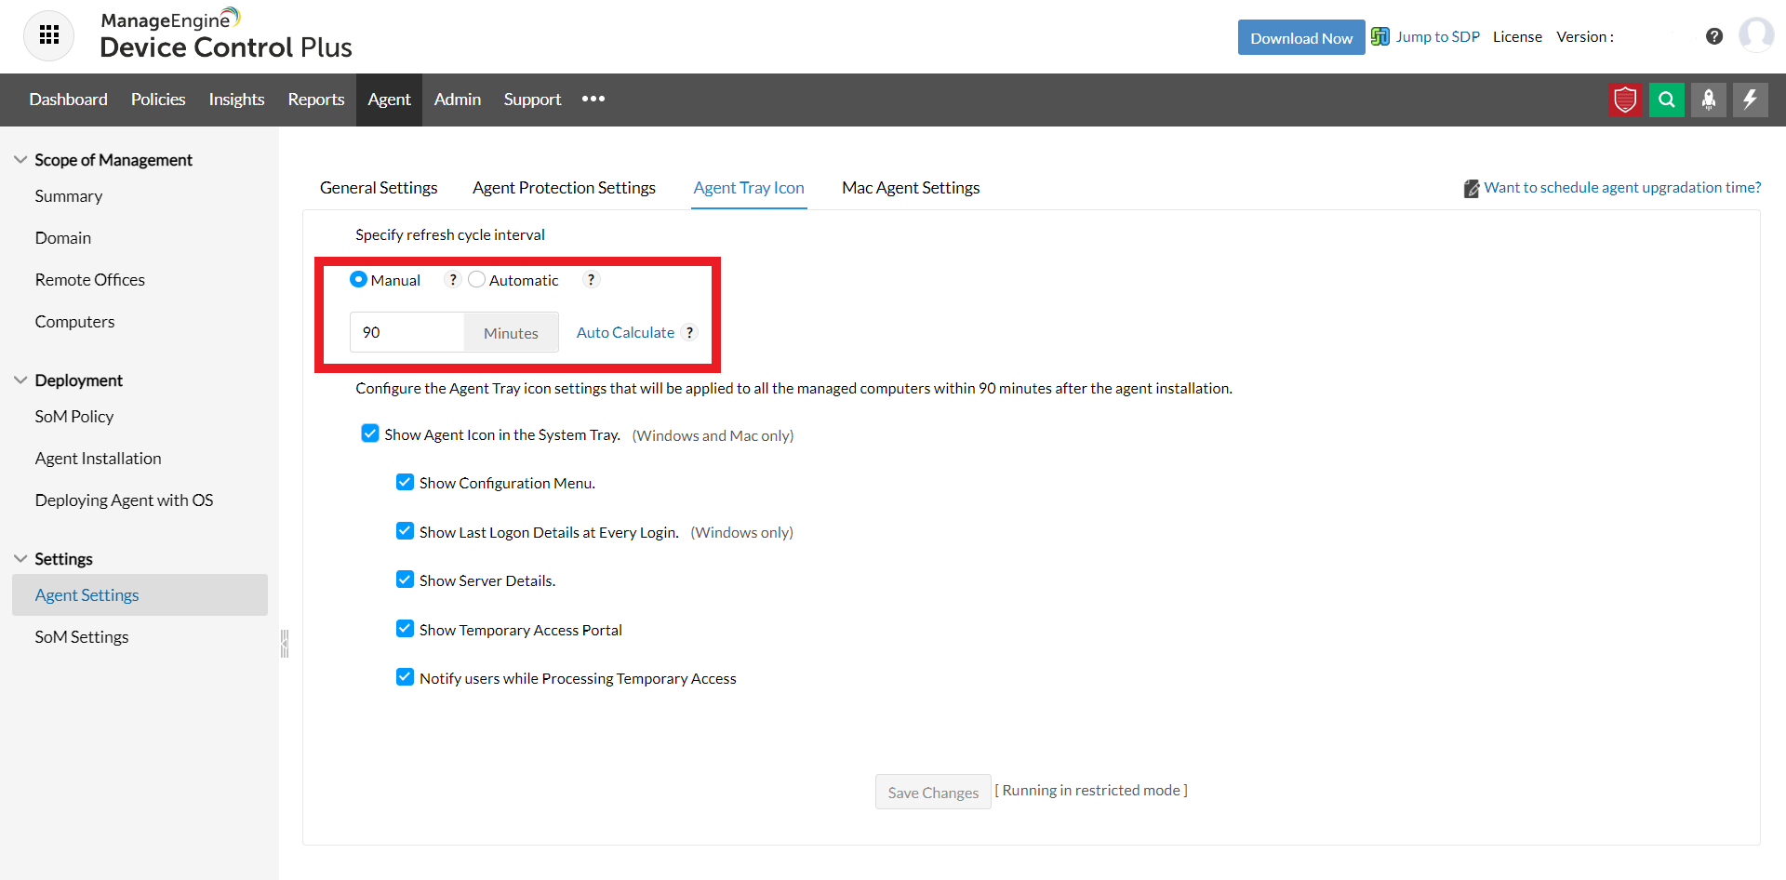Image resolution: width=1786 pixels, height=880 pixels.
Task: Select the Automatic refresh radio button
Action: [x=477, y=280]
